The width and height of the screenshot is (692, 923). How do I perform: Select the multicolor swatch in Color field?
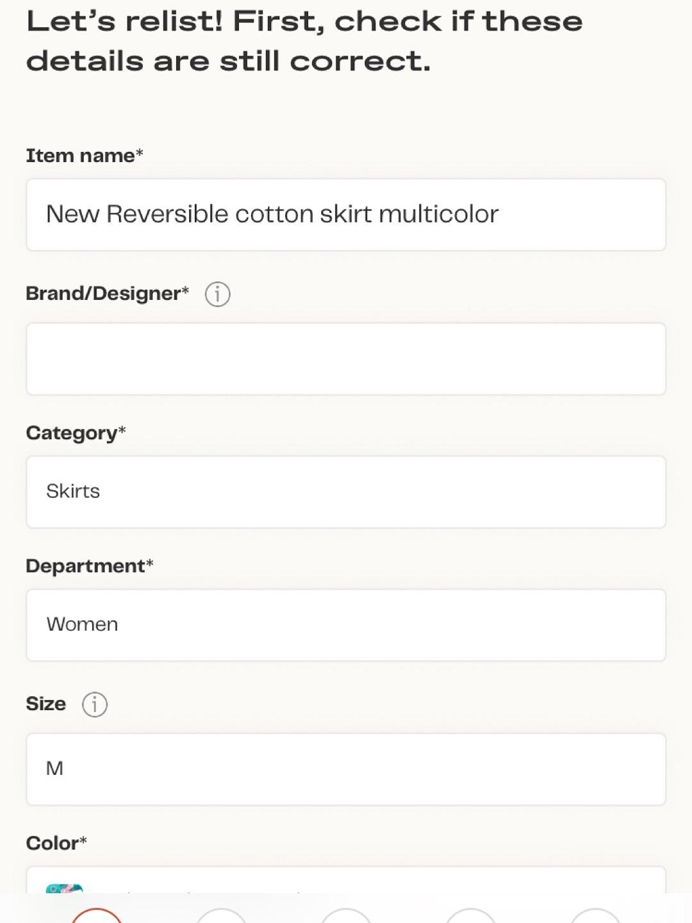coord(64,888)
